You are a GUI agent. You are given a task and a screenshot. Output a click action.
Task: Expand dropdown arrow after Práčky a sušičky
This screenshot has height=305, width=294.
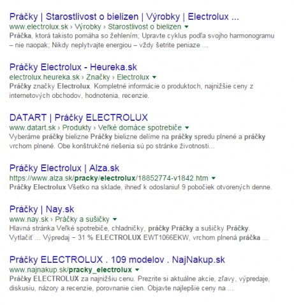pos(115,219)
